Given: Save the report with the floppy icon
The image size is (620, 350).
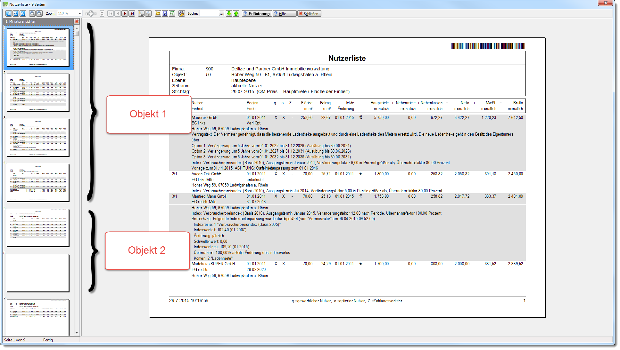Looking at the screenshot, I should 165,13.
